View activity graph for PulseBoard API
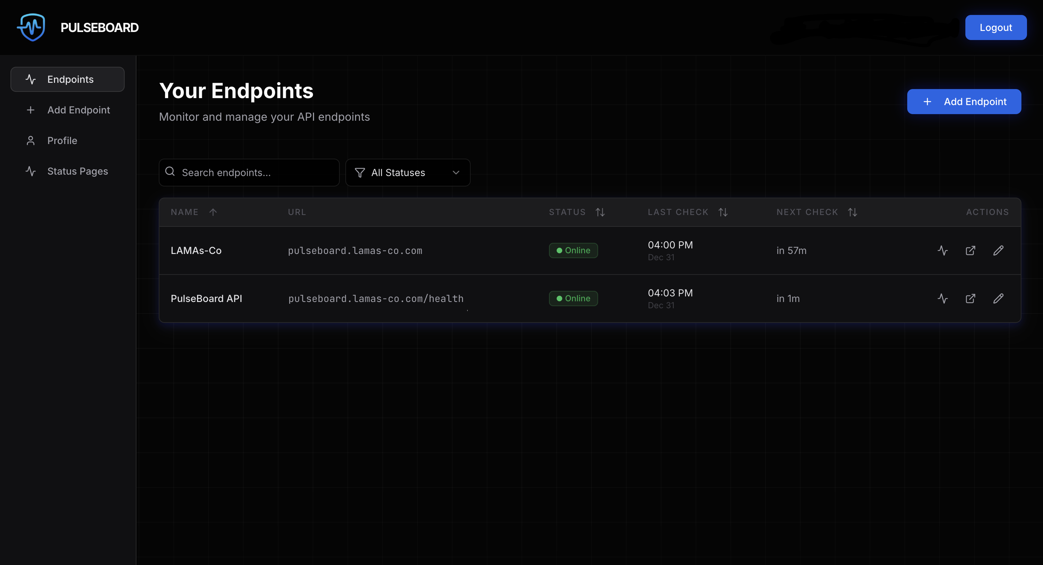 [x=942, y=299]
